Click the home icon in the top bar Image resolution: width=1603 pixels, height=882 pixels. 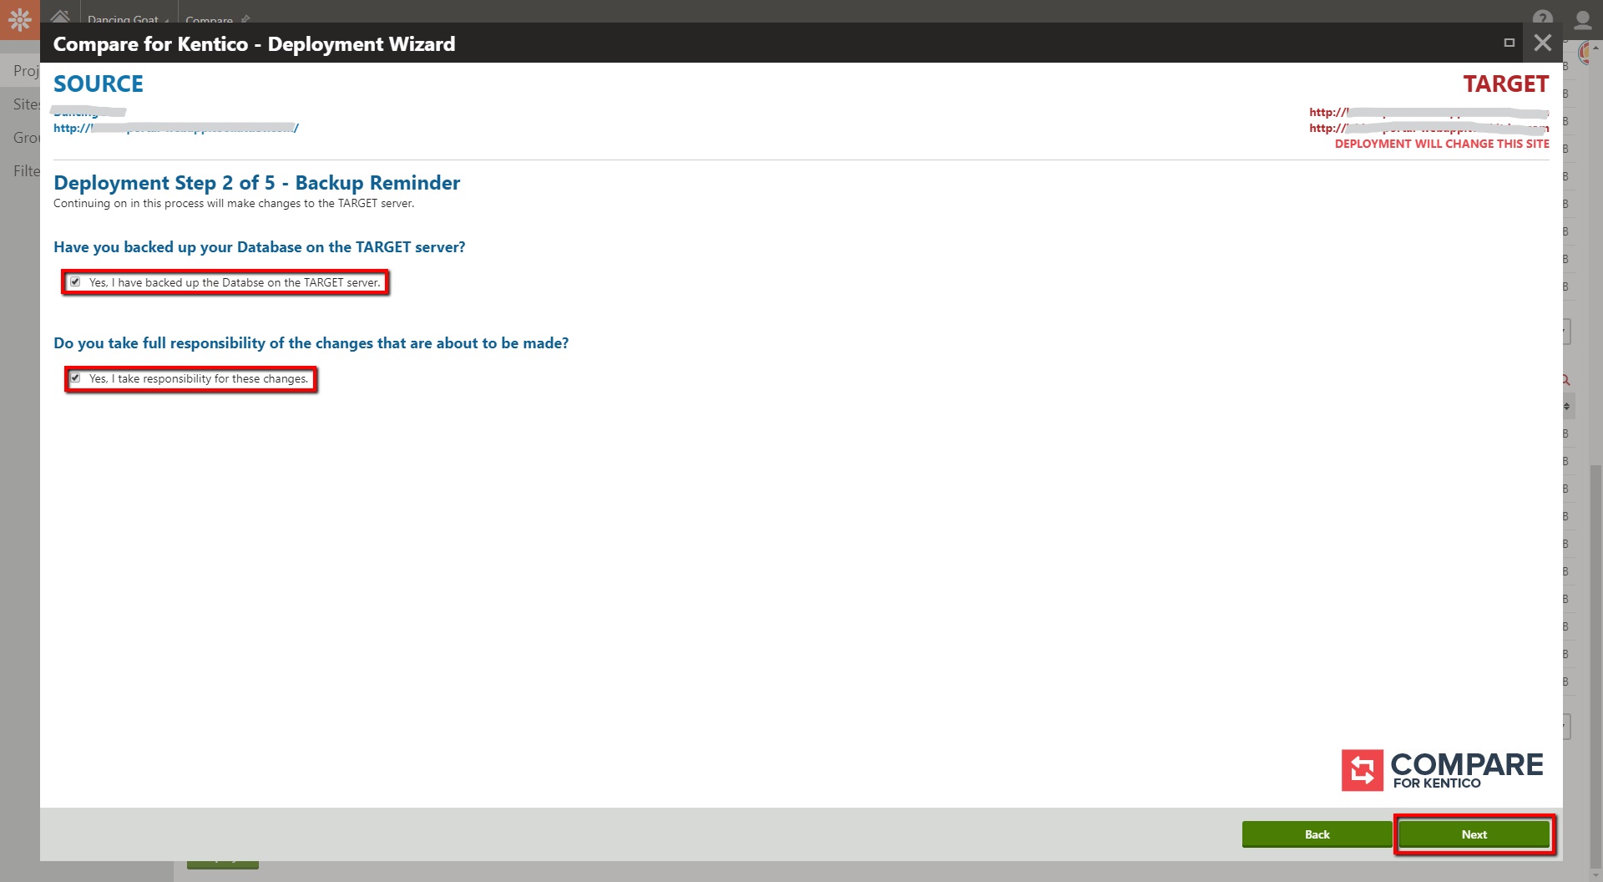[x=60, y=17]
